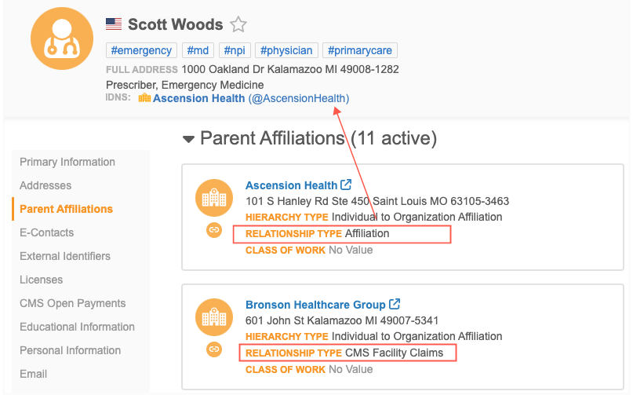Collapse the Parent Affiliations section
633x395 pixels.
tap(188, 139)
